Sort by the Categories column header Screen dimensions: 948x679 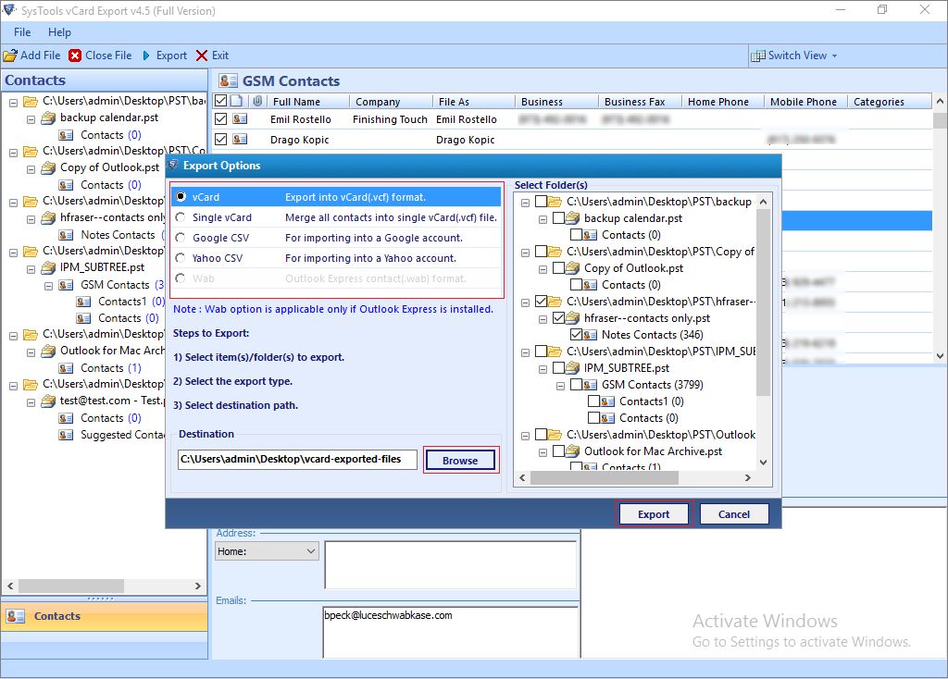coord(890,102)
